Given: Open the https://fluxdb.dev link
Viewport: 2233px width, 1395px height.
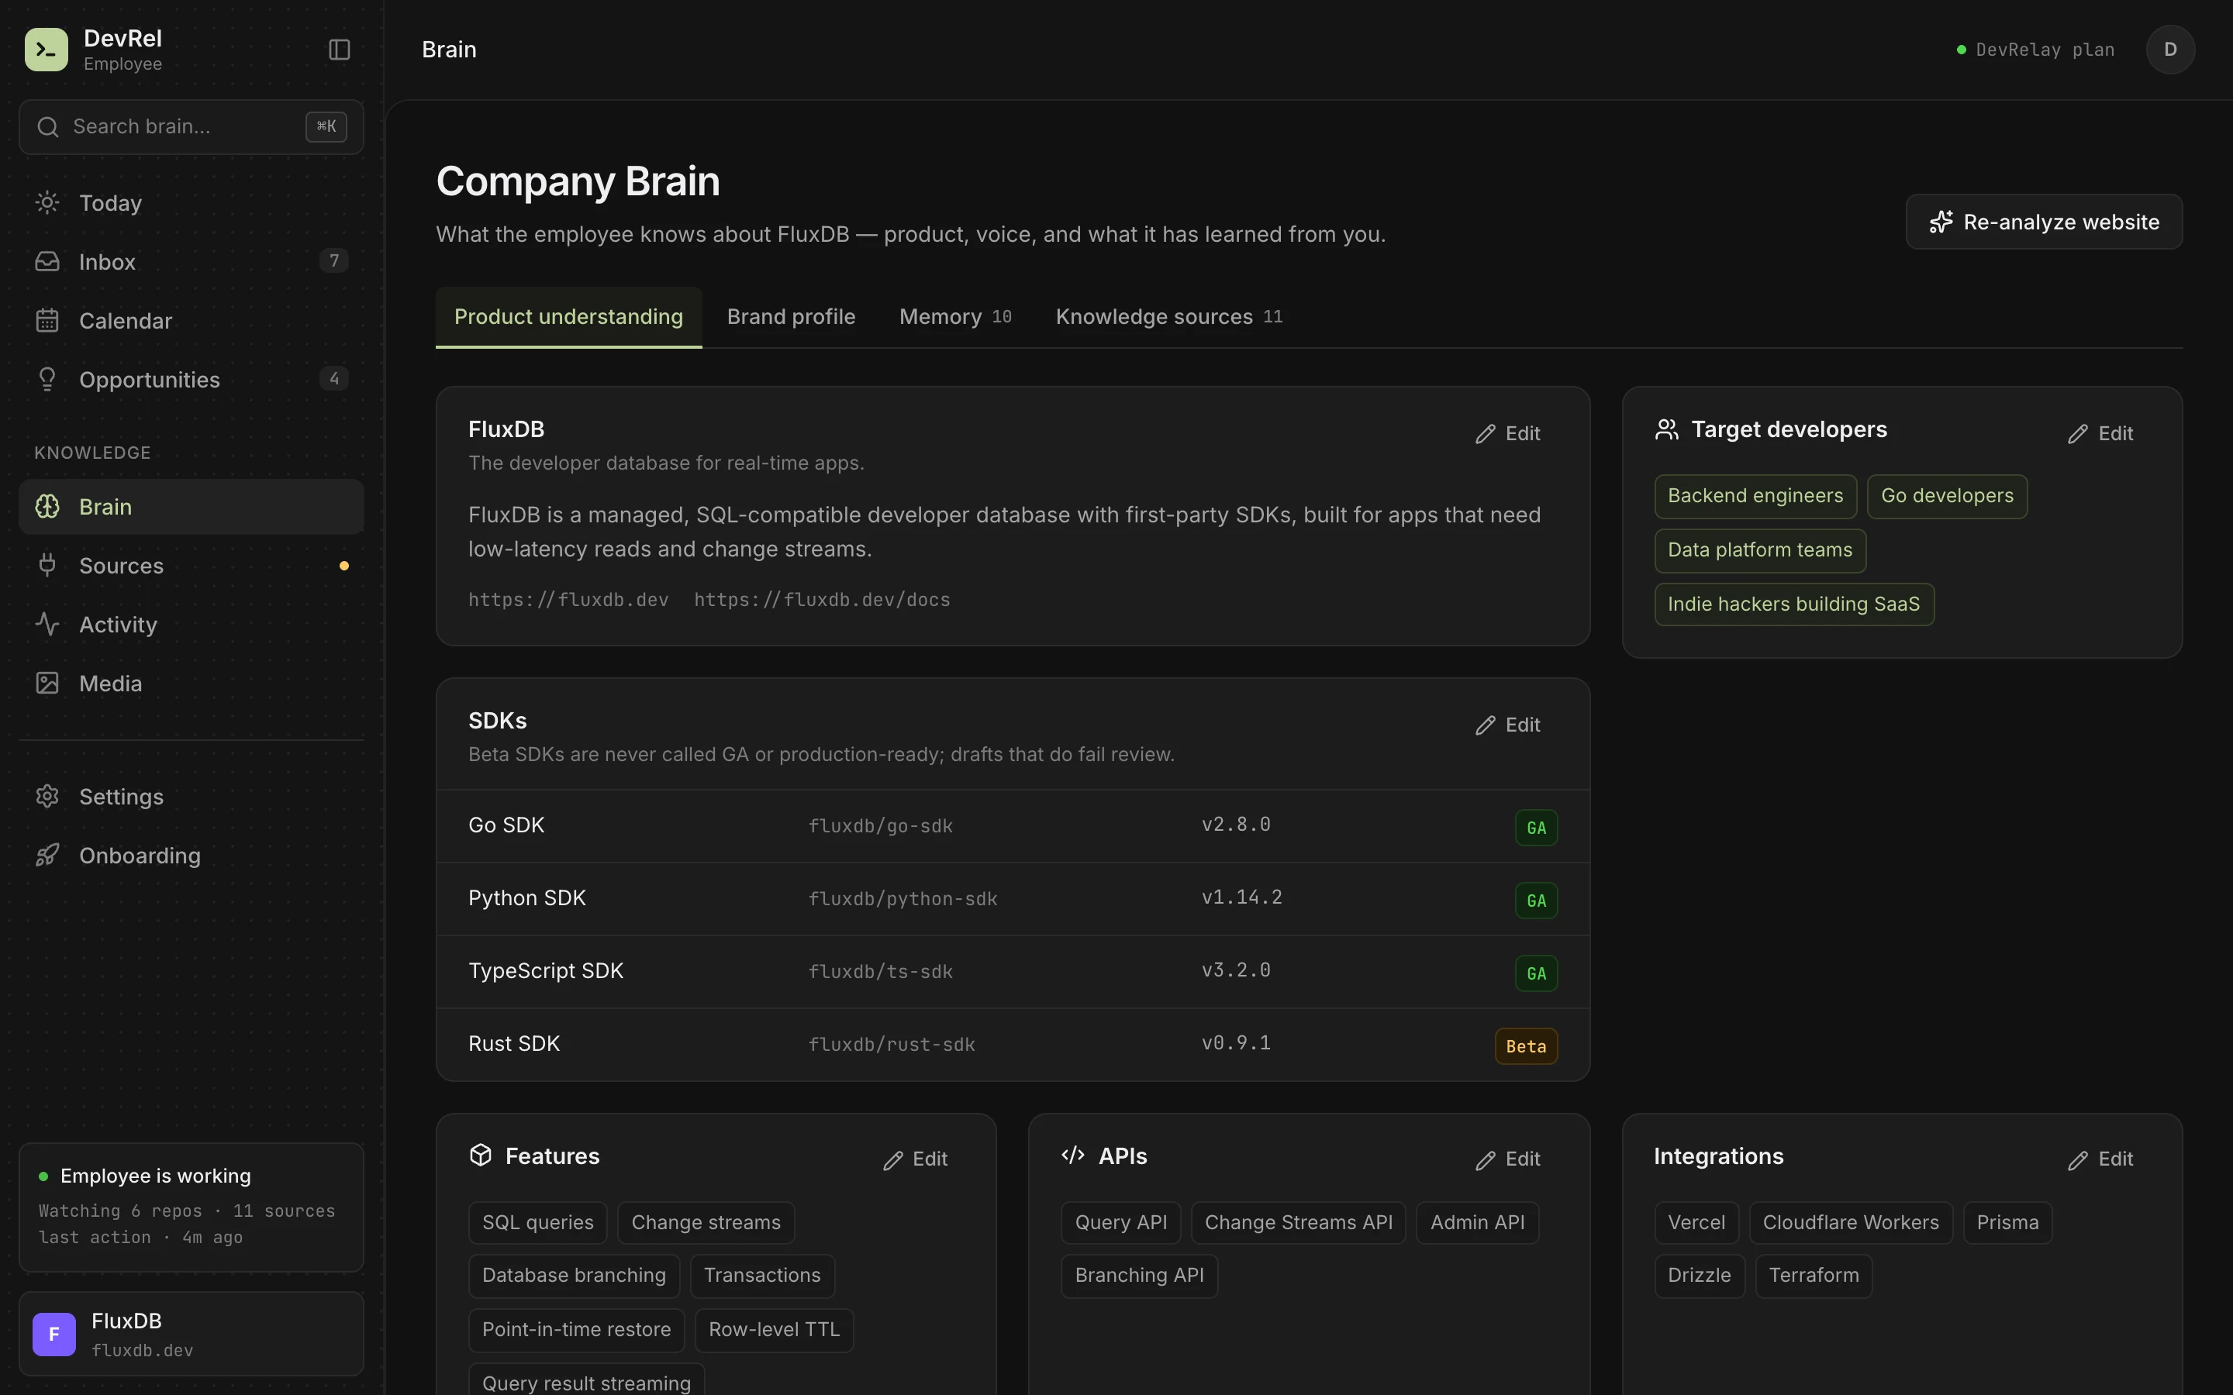Looking at the screenshot, I should [568, 600].
